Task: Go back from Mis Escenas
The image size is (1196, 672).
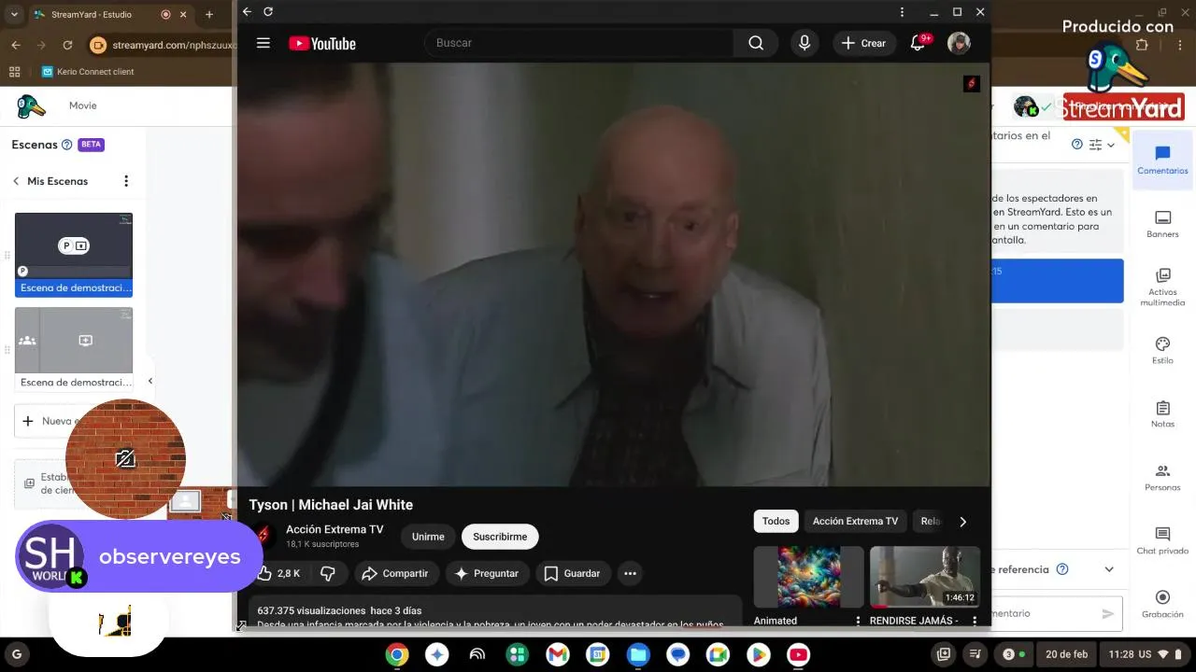Action: point(16,181)
